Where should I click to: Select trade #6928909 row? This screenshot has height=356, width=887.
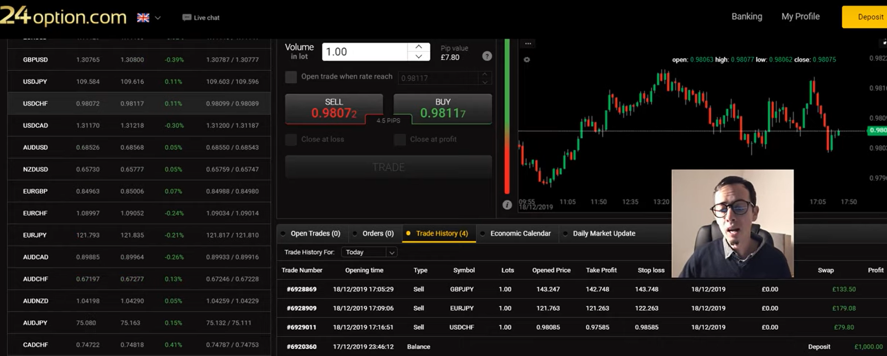click(x=582, y=308)
